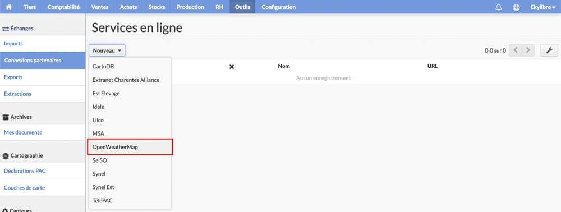Open the Comptabilité menu
This screenshot has height=212, width=561.
click(x=63, y=7)
